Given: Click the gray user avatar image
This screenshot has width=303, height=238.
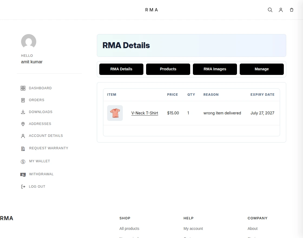Looking at the screenshot, I should tap(29, 42).
